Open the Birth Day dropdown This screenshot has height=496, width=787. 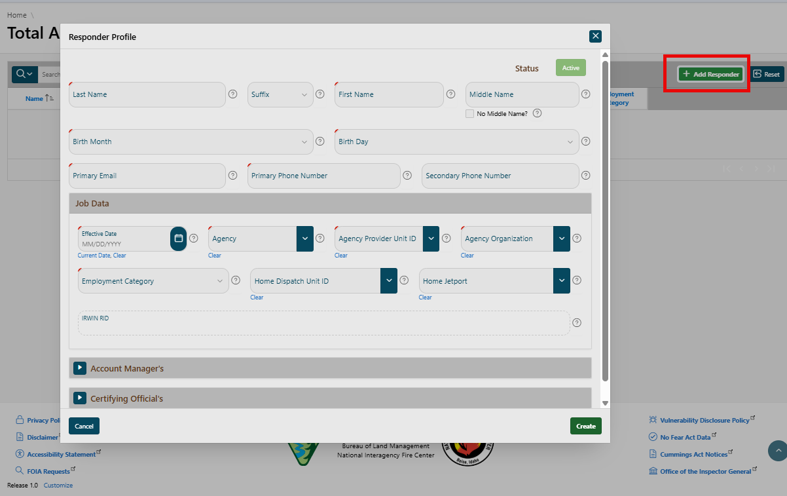click(457, 142)
